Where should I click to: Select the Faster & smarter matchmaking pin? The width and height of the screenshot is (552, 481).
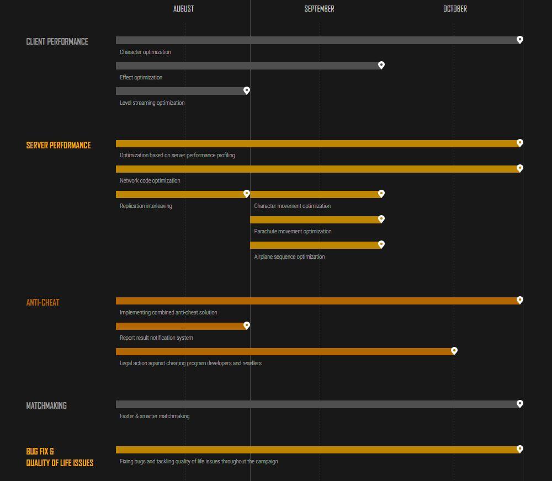[x=519, y=404]
